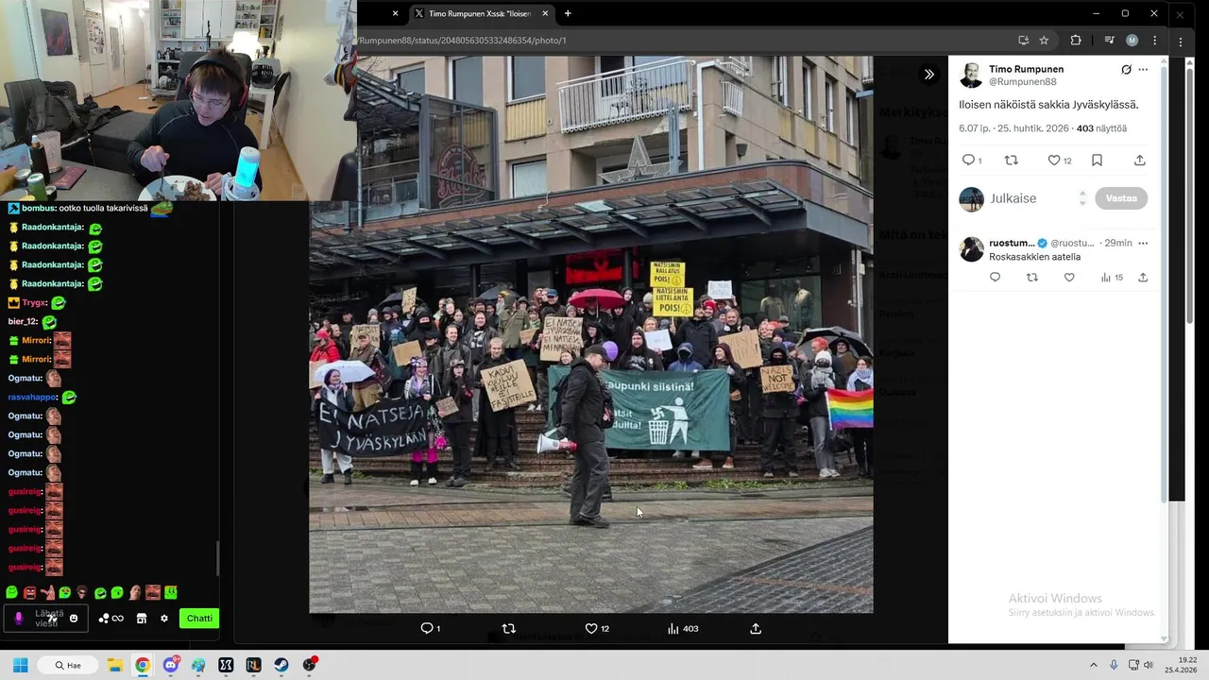Screen dimensions: 1209x680
Task: Select the red angry face emote in chat bar
Action: [x=29, y=593]
